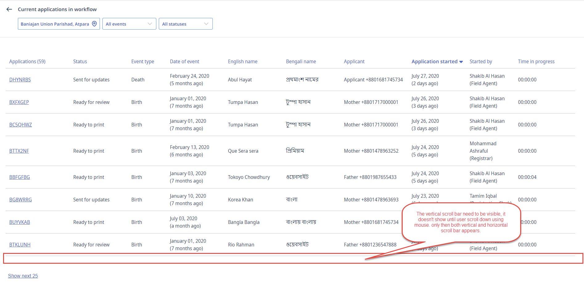Sort by the Date of event column header
This screenshot has width=584, height=289.
(184, 61)
